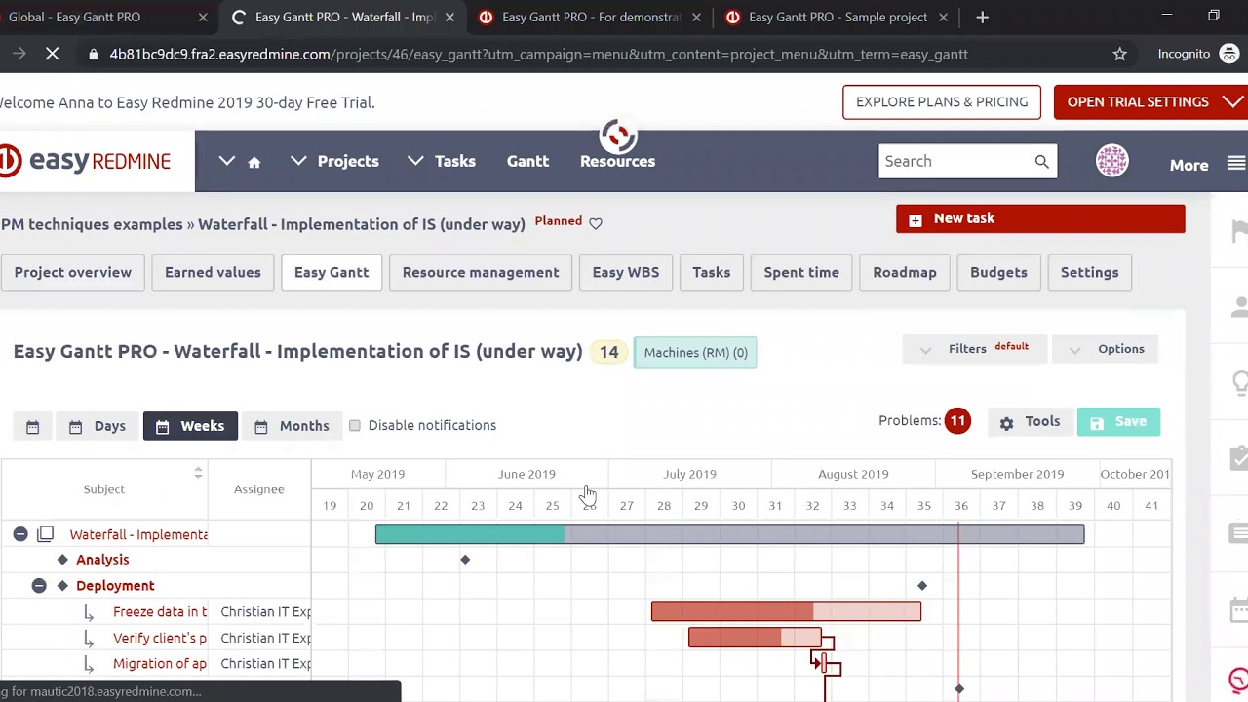Open the Tasks dropdown in top nav
This screenshot has height=702, width=1248.
442,162
